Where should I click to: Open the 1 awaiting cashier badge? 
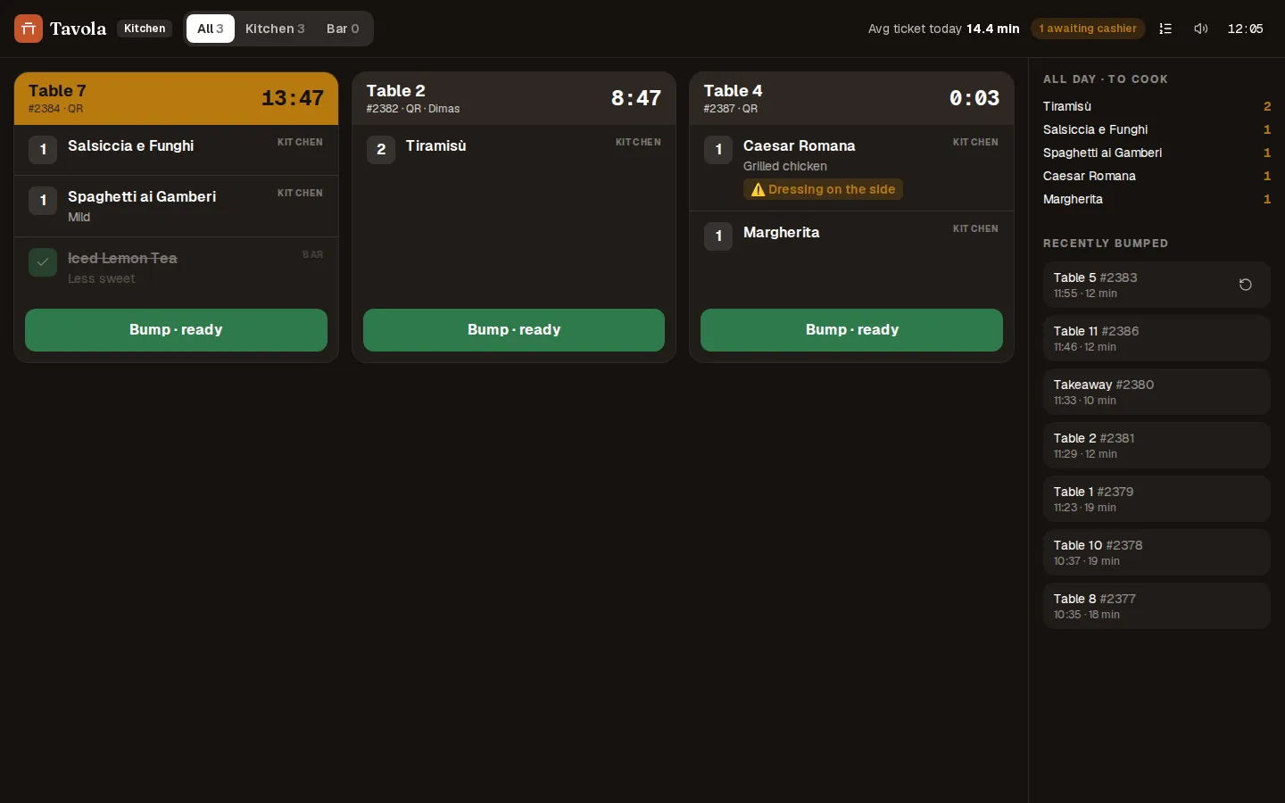(x=1088, y=29)
